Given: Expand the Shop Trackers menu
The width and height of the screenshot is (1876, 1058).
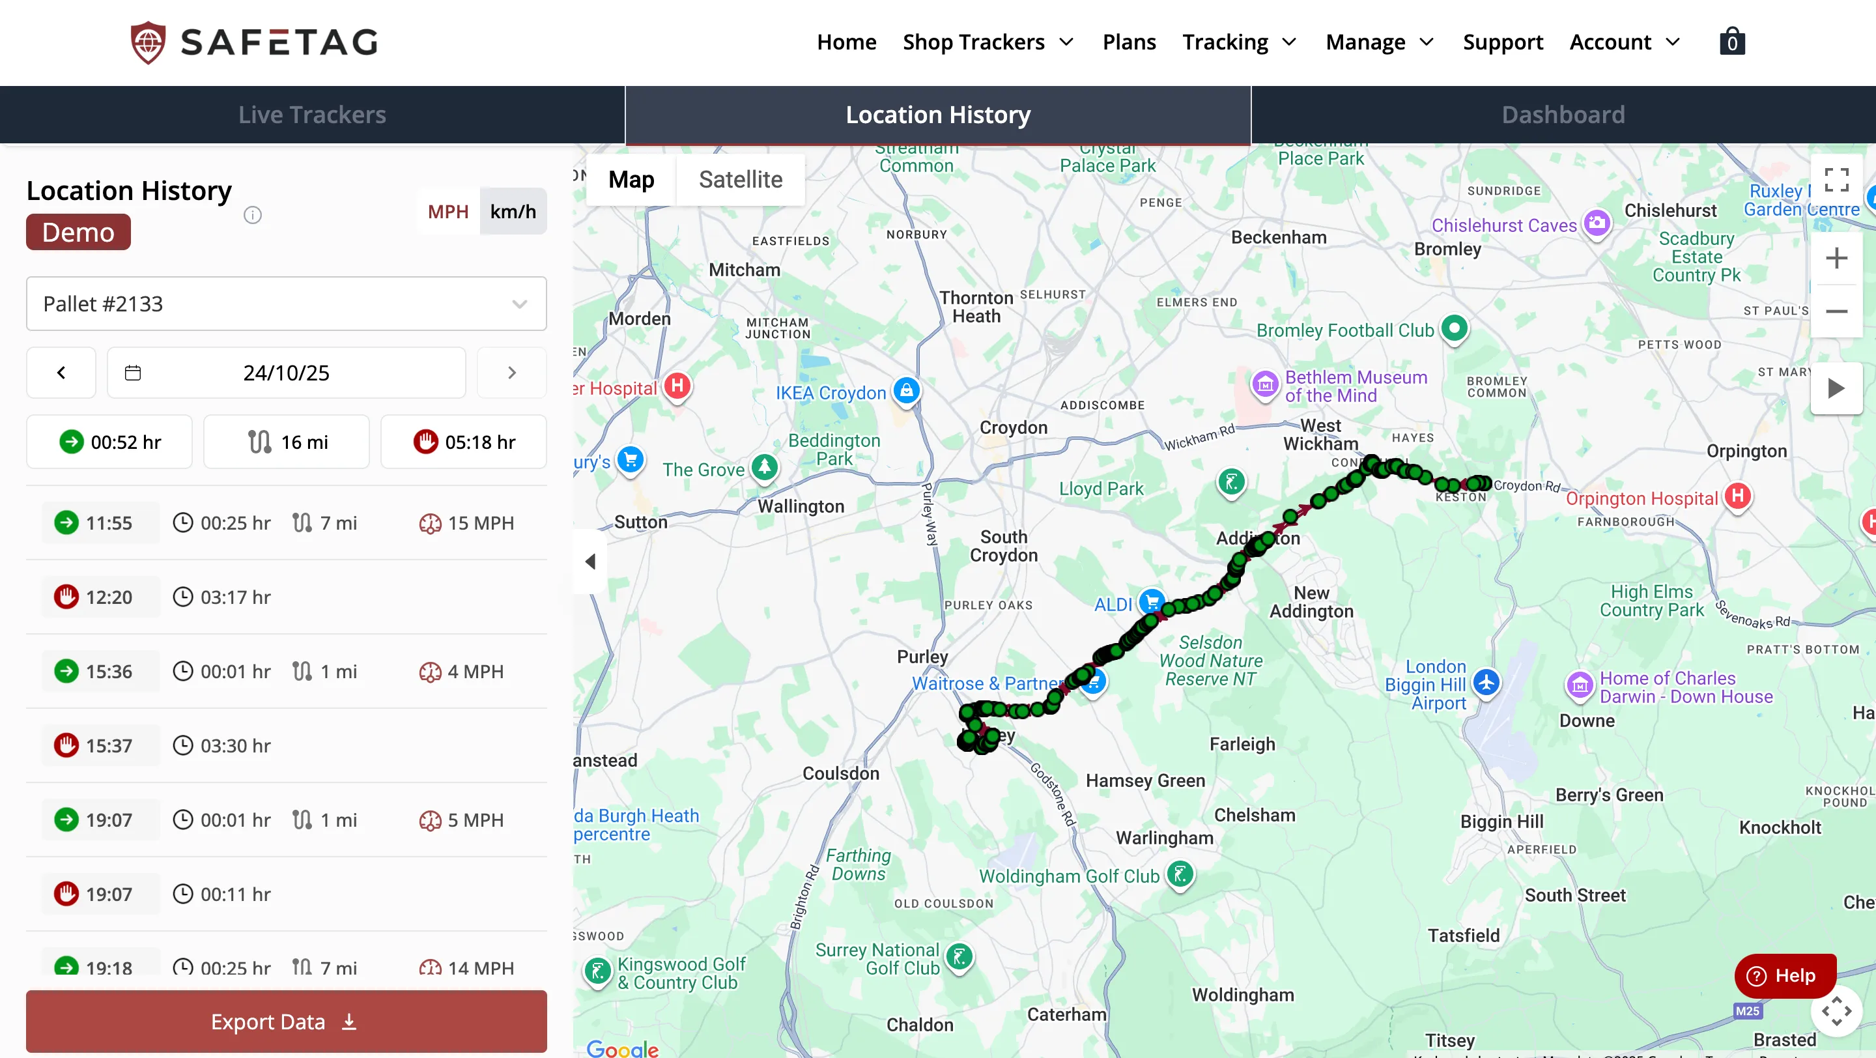Looking at the screenshot, I should pos(988,42).
